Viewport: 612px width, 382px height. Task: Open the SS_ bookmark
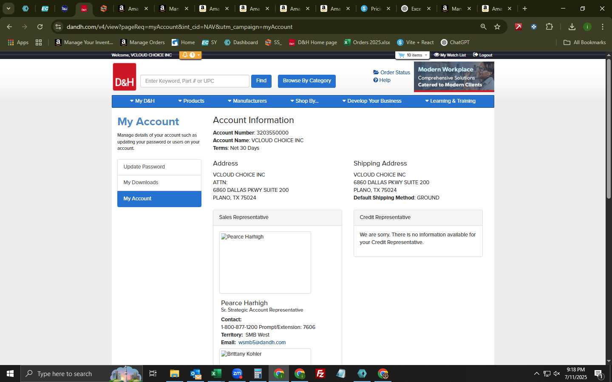tap(273, 42)
